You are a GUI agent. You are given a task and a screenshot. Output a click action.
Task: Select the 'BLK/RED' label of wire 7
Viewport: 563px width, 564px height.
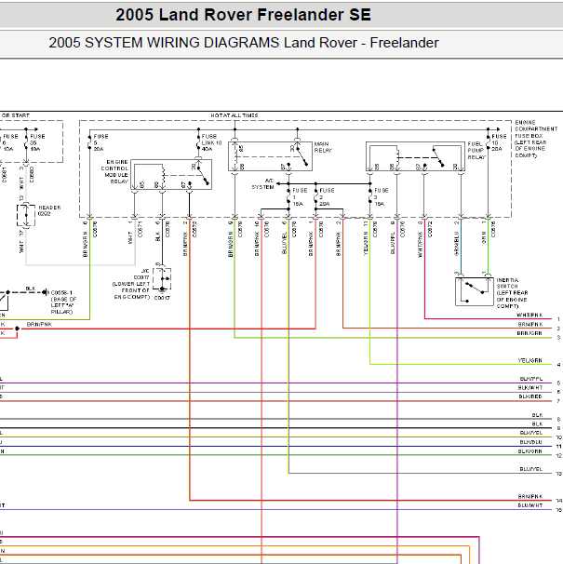point(530,396)
